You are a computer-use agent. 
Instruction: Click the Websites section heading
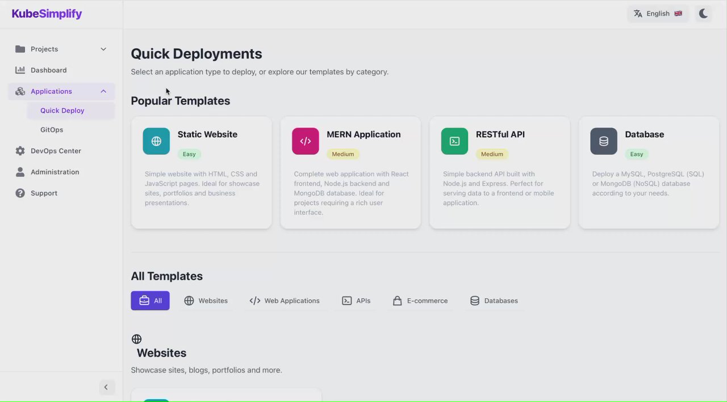pos(161,353)
